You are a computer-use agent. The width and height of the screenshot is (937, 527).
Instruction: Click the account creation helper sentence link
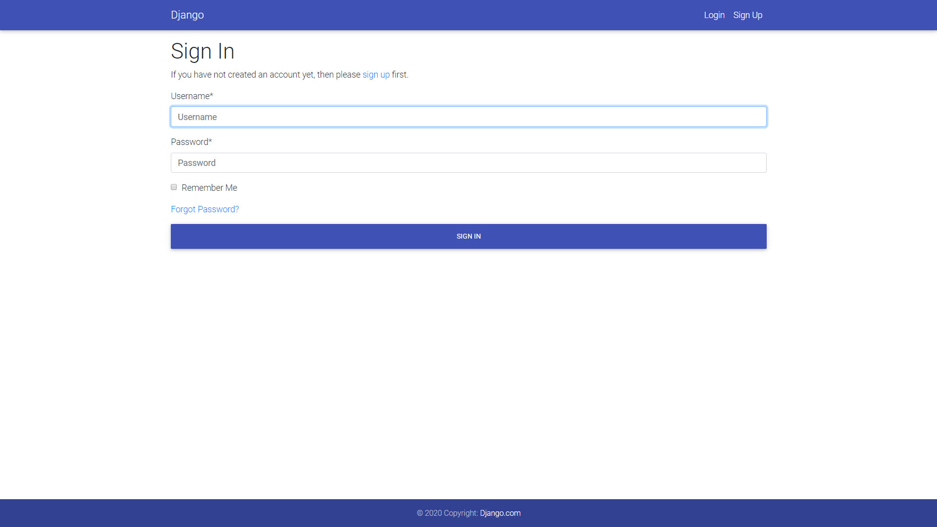coord(376,75)
